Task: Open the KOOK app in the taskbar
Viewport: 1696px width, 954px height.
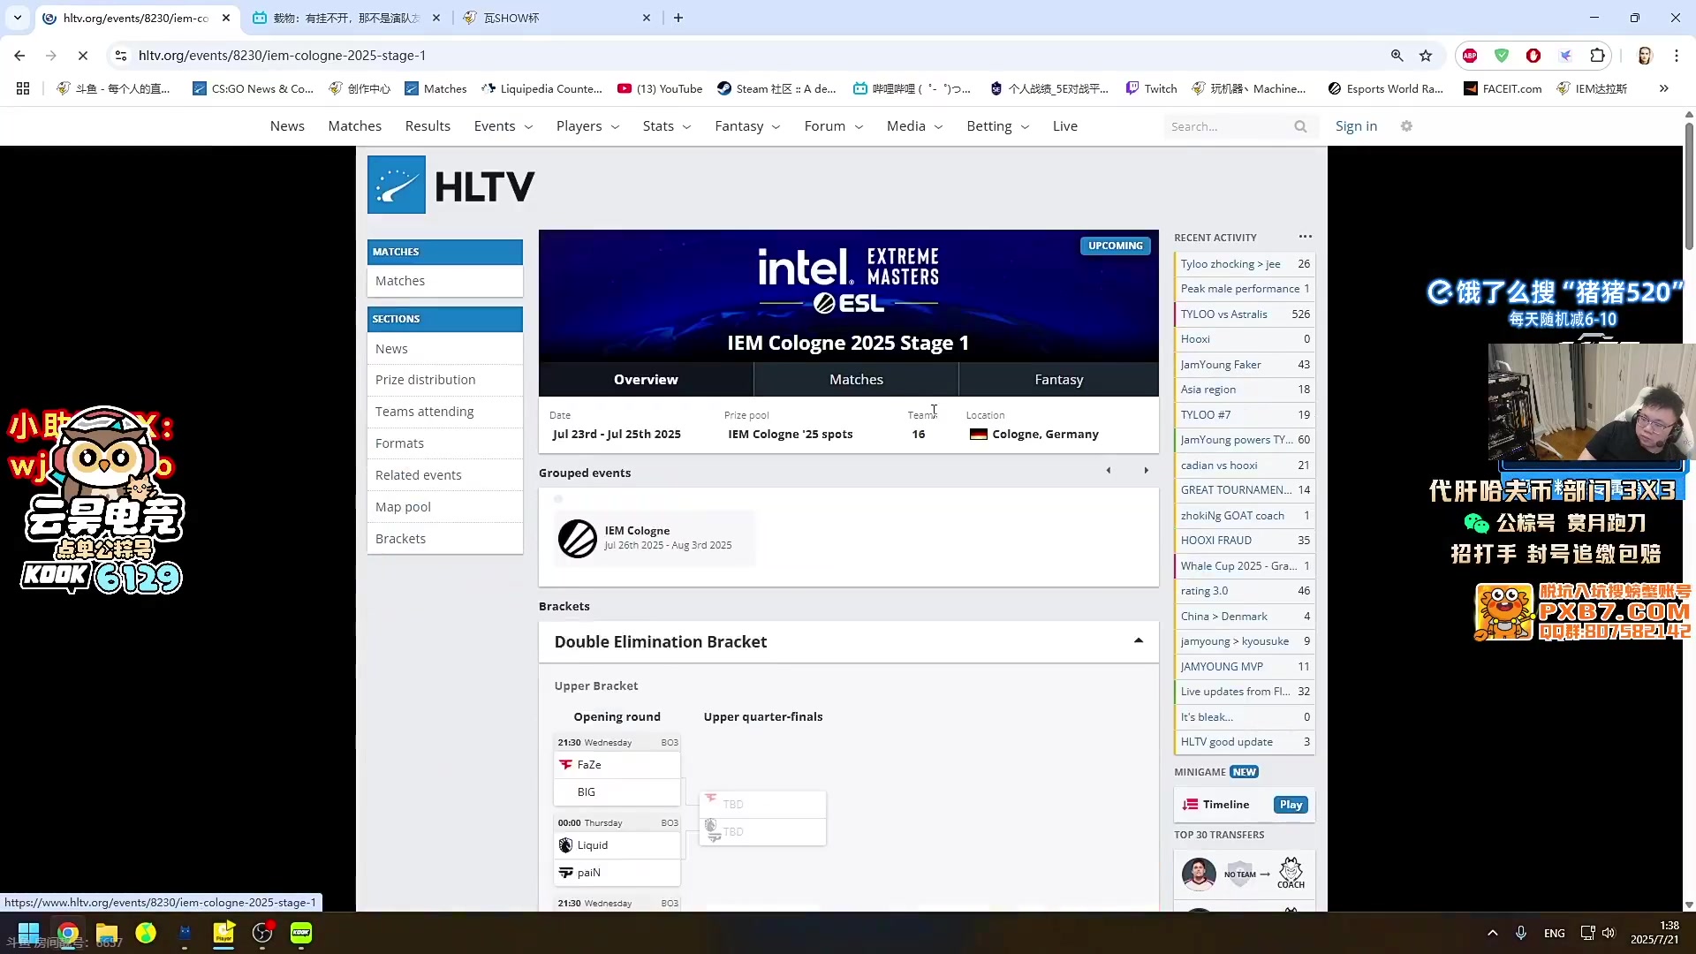Action: (301, 933)
